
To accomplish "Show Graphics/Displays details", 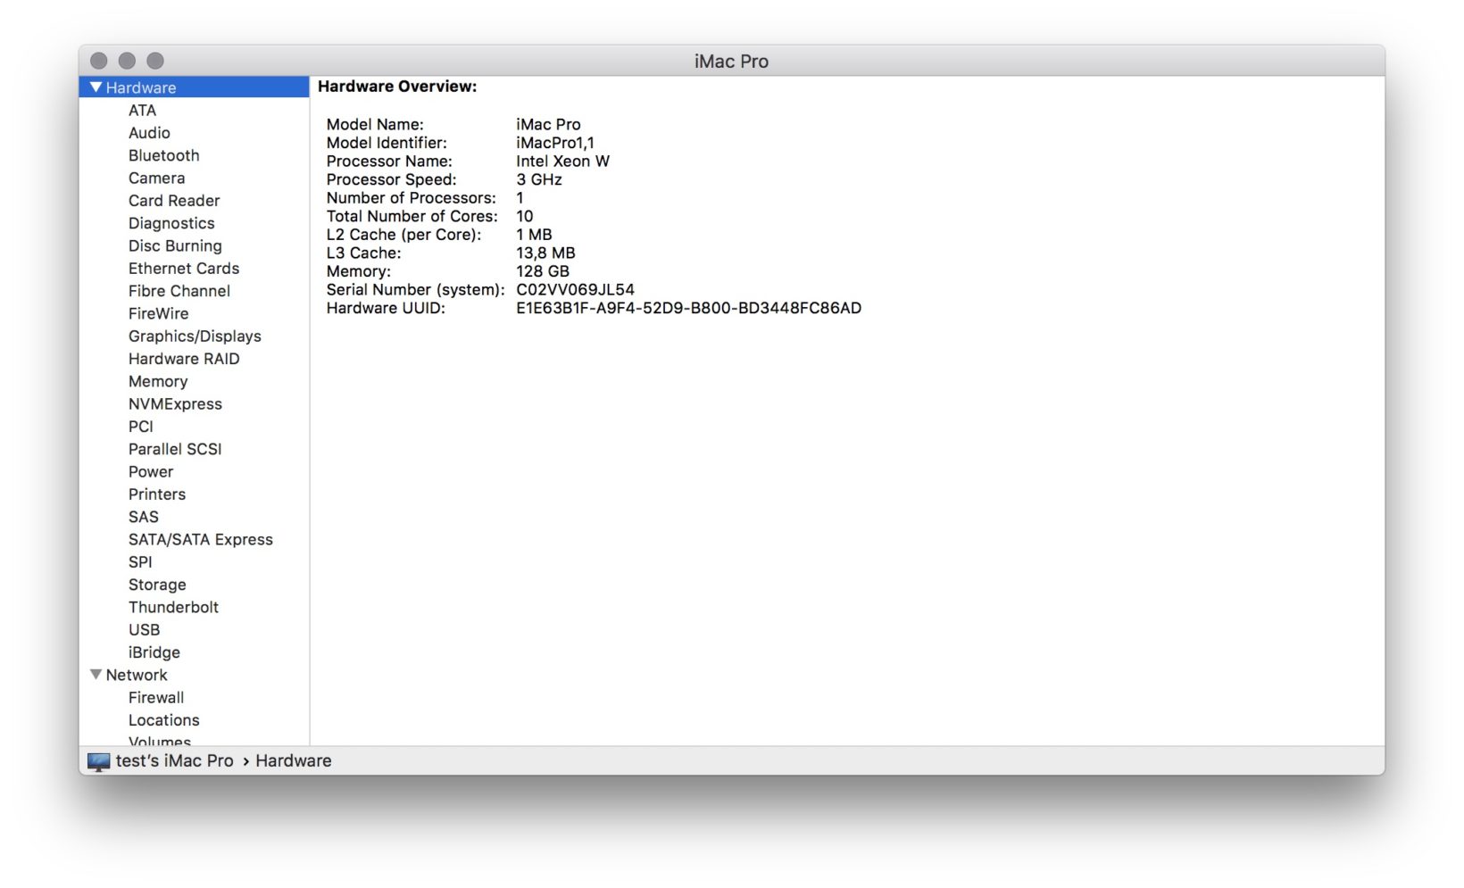I will (195, 336).
